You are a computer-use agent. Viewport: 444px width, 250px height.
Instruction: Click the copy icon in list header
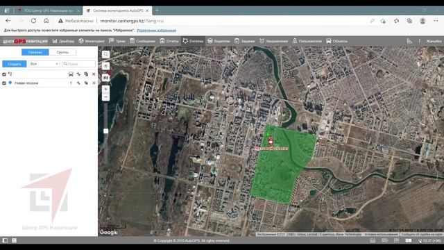coord(86,74)
